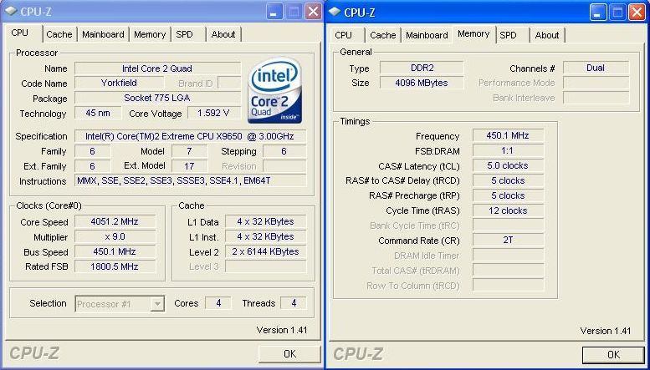Click the Bus Speed value 450.1 MHz
This screenshot has width=650, height=370.
[x=115, y=251]
